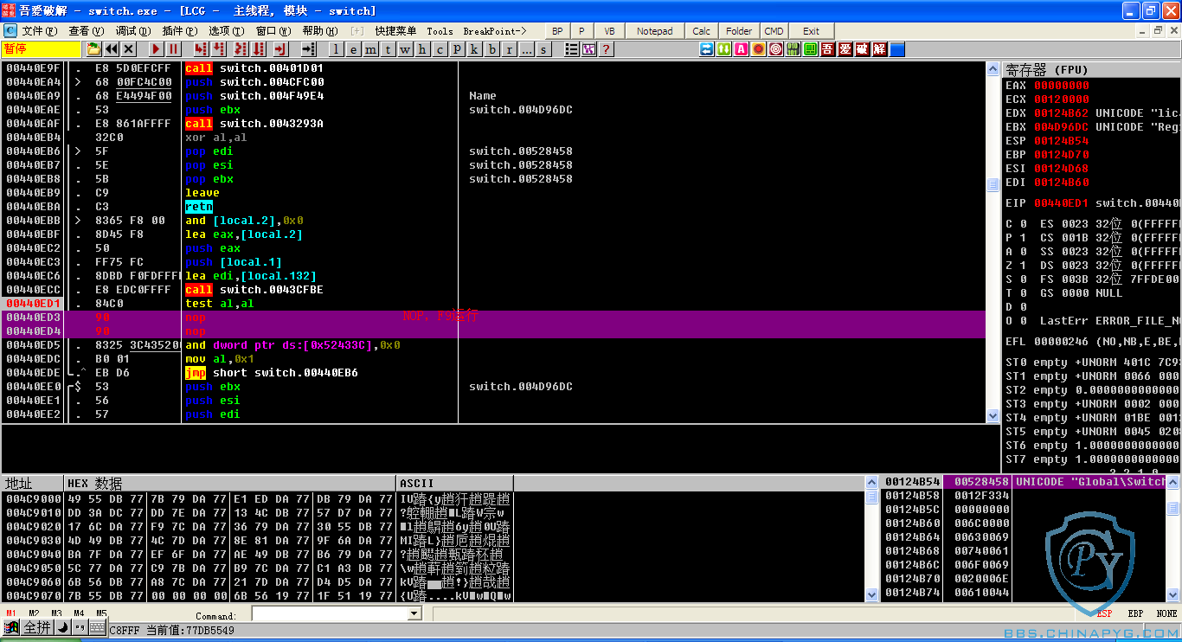Open the 调试(D) menu
This screenshot has width=1182, height=642.
(x=132, y=31)
